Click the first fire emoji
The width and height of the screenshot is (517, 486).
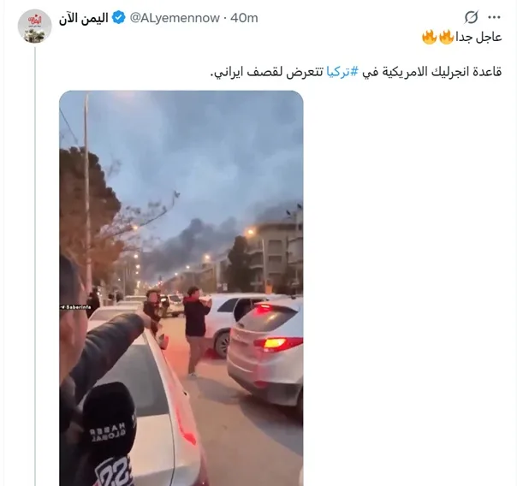447,37
